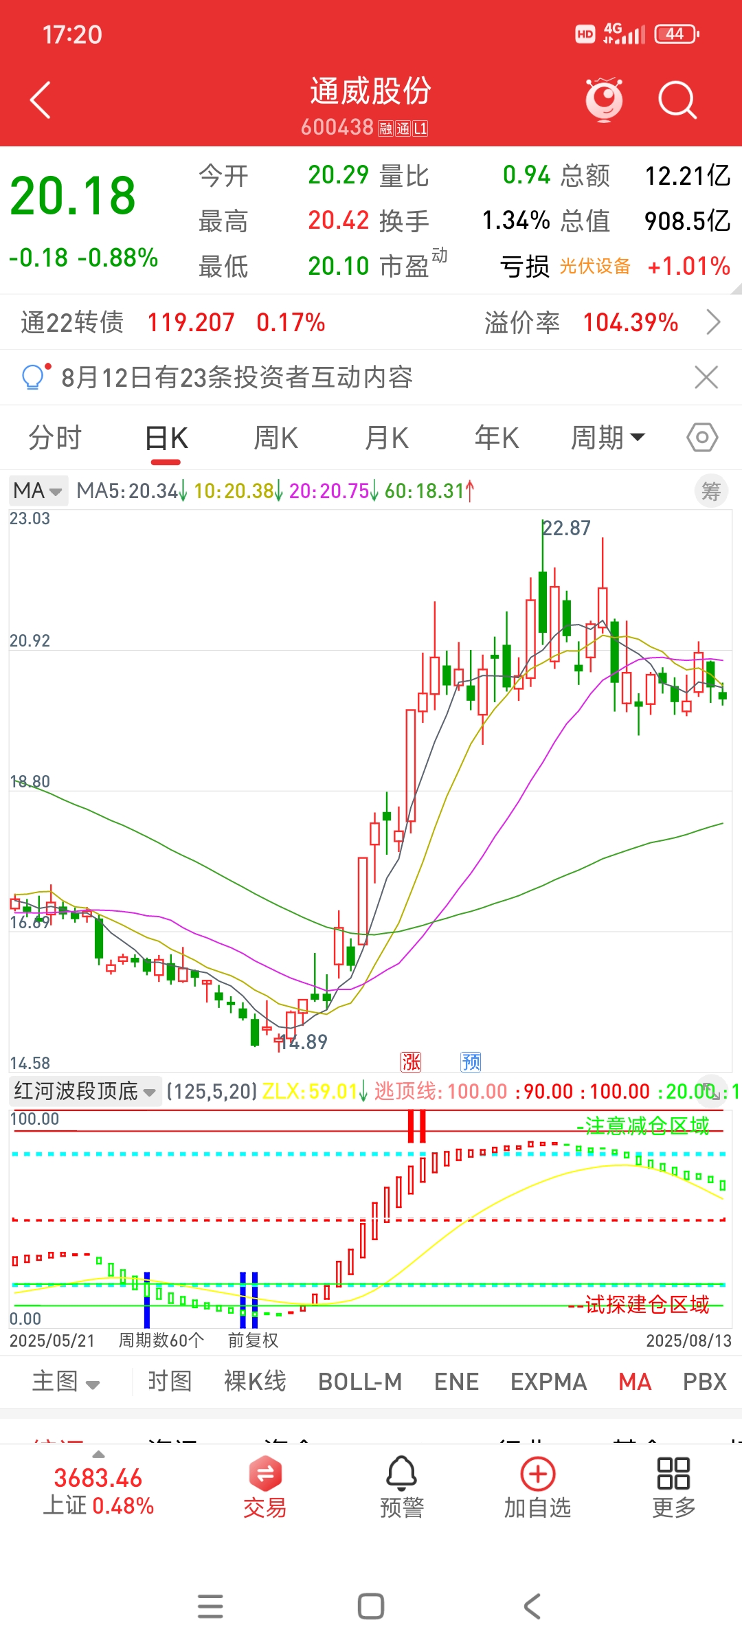Dismiss the investor interaction notice
The width and height of the screenshot is (742, 1649).
coord(706,377)
